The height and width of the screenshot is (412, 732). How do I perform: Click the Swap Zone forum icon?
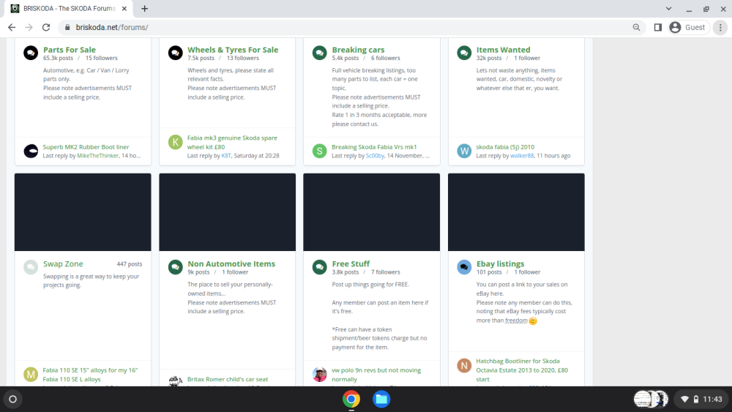pos(31,267)
